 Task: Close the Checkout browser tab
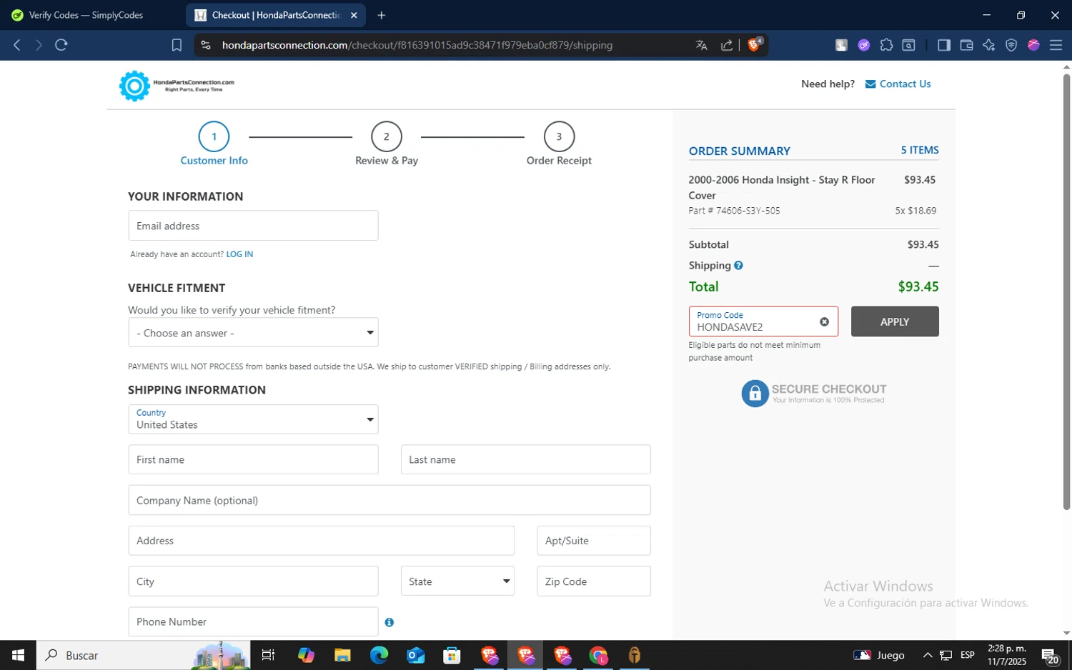(354, 15)
